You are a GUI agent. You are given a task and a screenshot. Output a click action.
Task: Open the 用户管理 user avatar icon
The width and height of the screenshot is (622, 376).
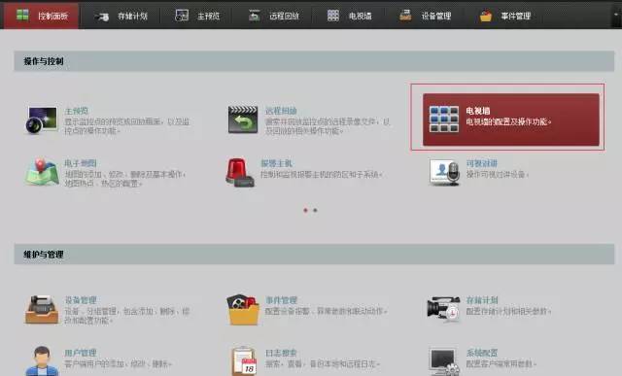click(42, 360)
